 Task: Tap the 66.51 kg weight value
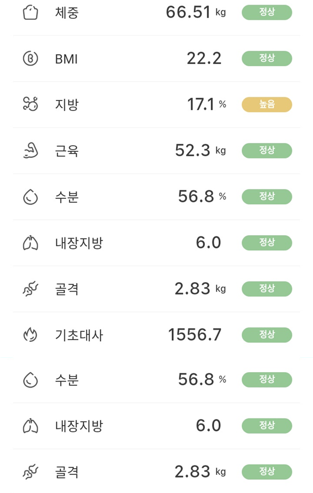point(196,13)
